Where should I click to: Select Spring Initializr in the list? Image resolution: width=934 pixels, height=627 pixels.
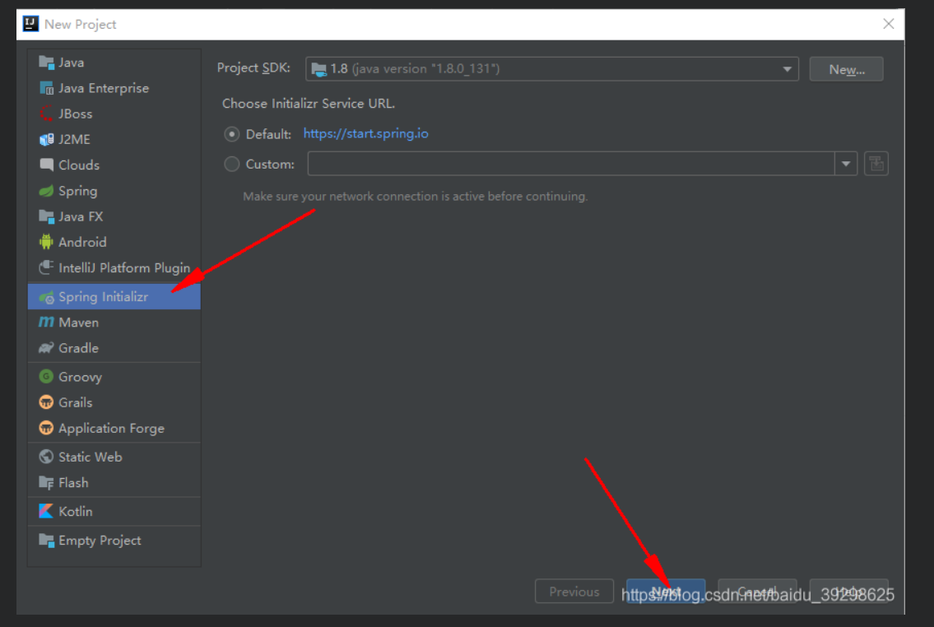(x=114, y=296)
